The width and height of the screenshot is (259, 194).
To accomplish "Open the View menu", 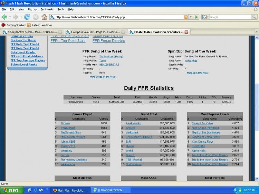I will pos(21,9).
